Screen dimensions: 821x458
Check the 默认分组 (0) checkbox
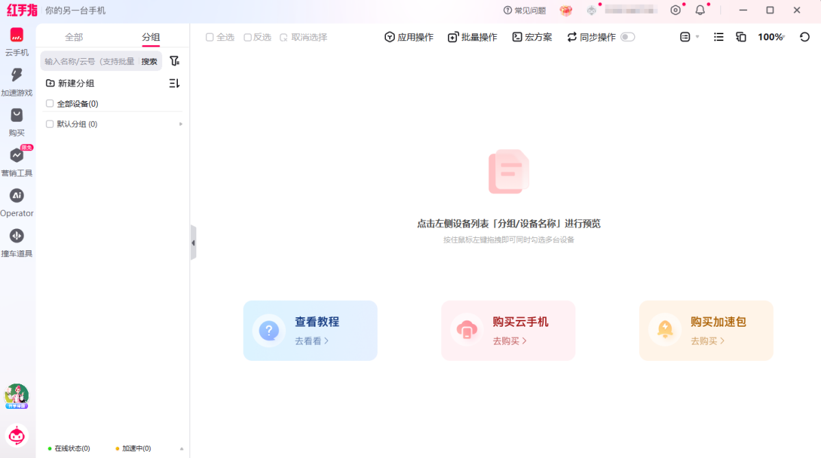49,124
